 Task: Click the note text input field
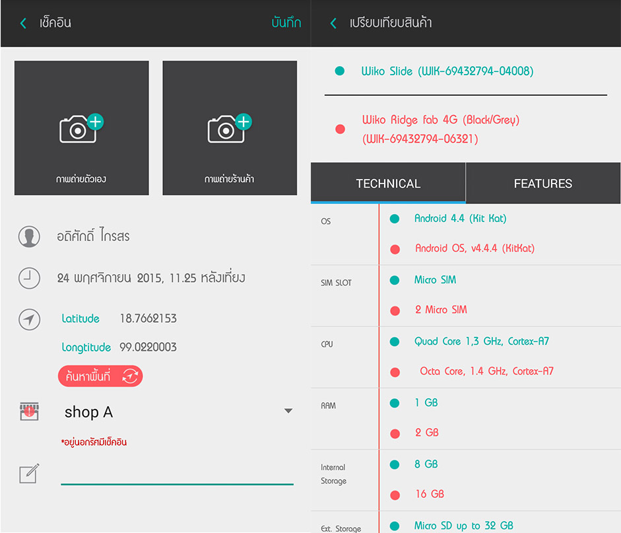click(x=177, y=474)
